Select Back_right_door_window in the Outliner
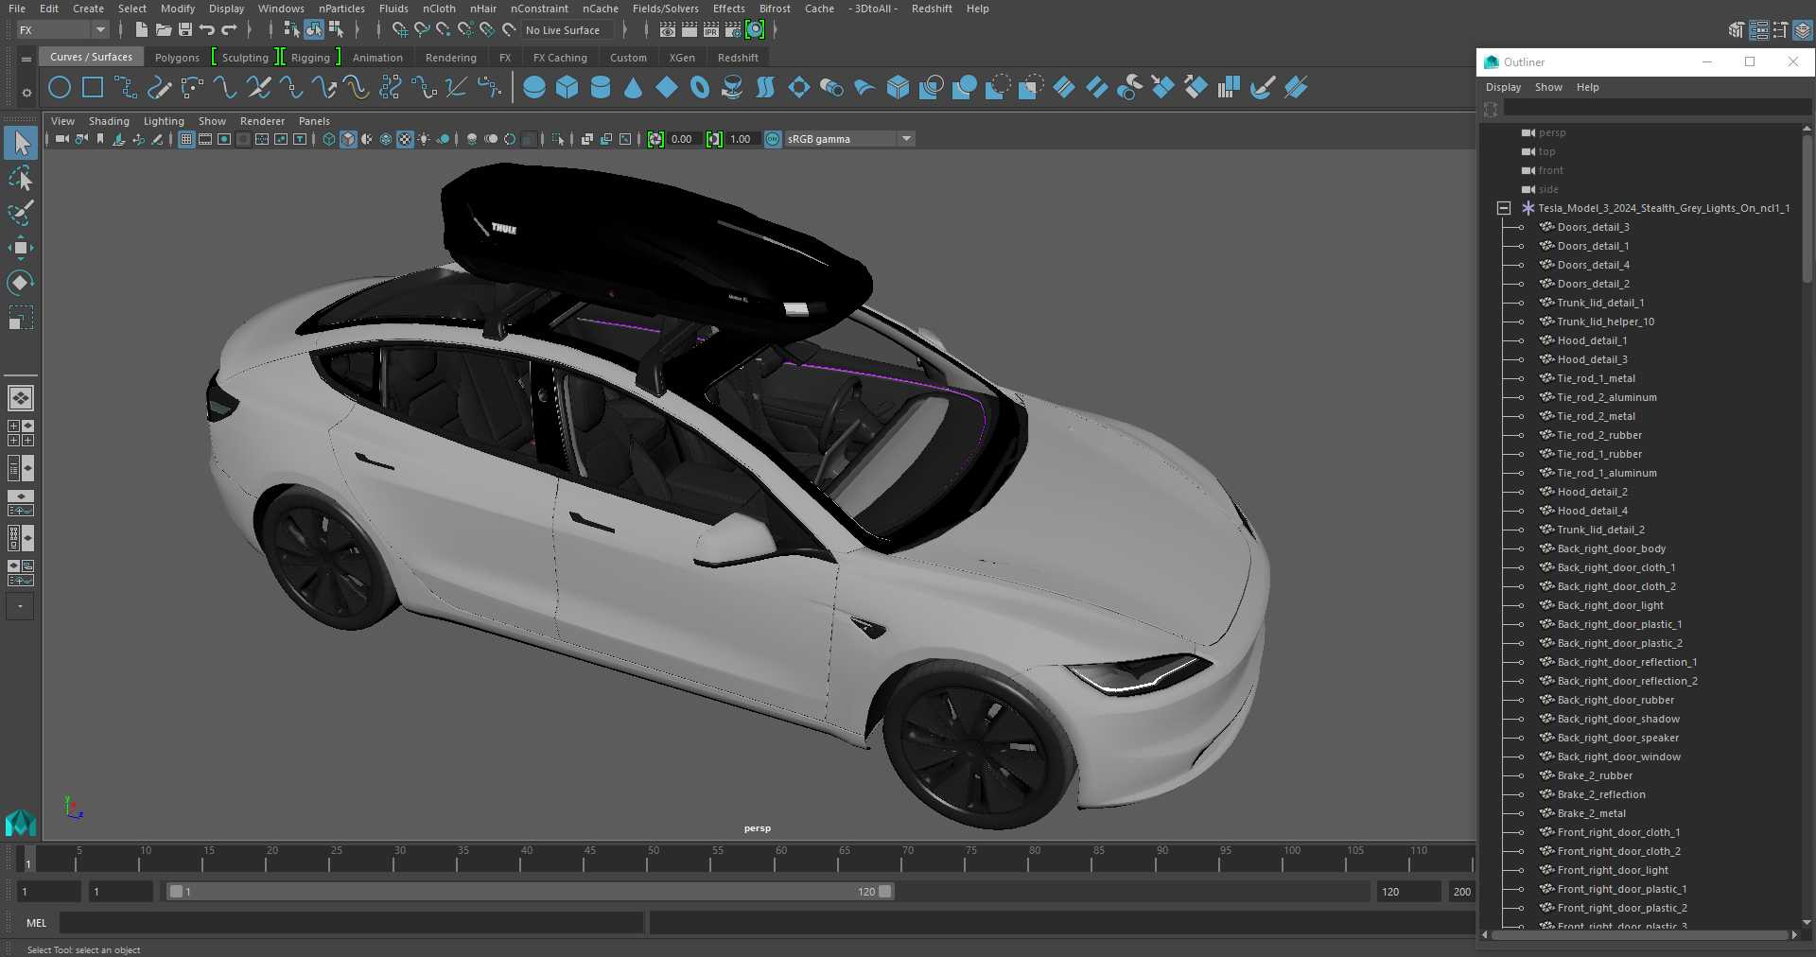The image size is (1816, 957). (1618, 757)
